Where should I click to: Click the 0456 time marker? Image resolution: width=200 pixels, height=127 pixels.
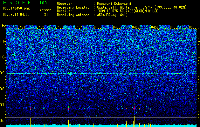(x=117, y=27)
